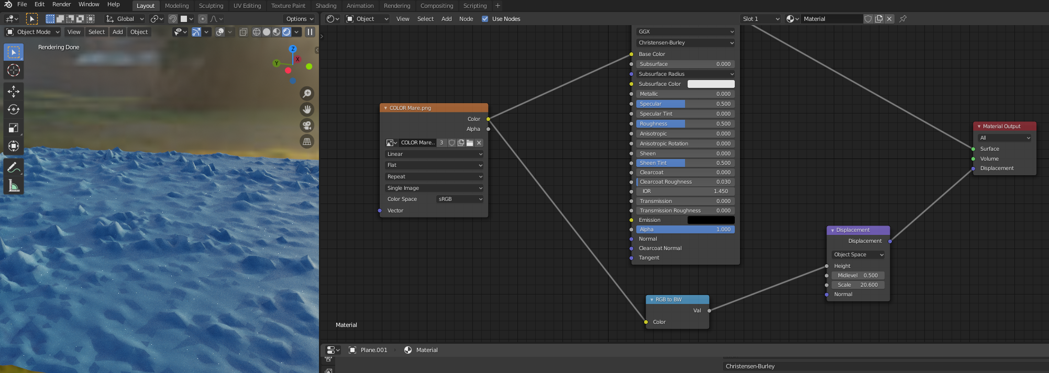The width and height of the screenshot is (1049, 373).
Task: Open material browse sphere icon in node header
Action: point(793,19)
